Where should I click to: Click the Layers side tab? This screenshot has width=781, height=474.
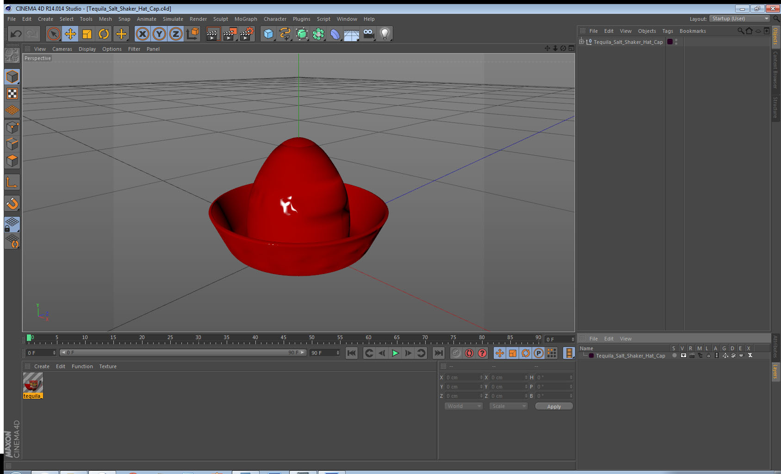click(775, 371)
